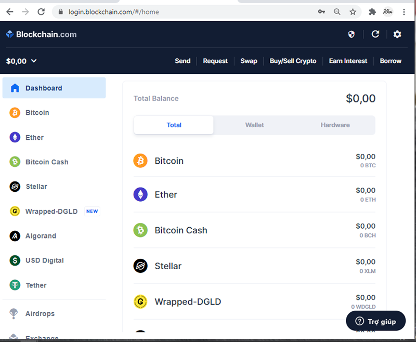Open the security shield icon in header
Viewport: 416px width, 342px height.
[352, 34]
